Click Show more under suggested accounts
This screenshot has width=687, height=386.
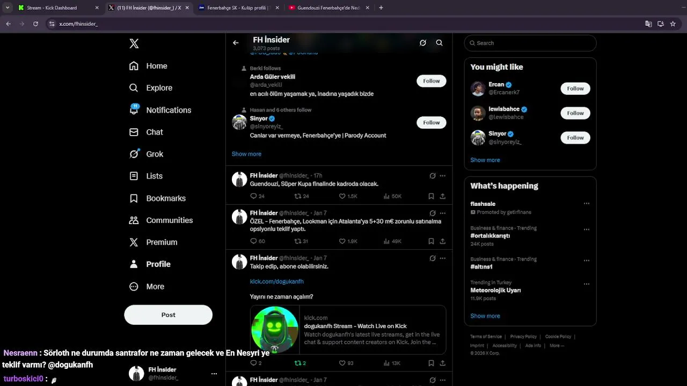pyautogui.click(x=246, y=154)
